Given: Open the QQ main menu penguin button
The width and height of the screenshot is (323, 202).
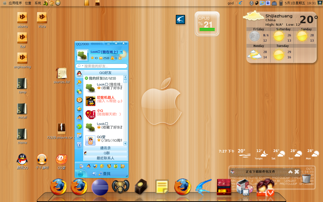Looking at the screenshot, I should (81, 173).
